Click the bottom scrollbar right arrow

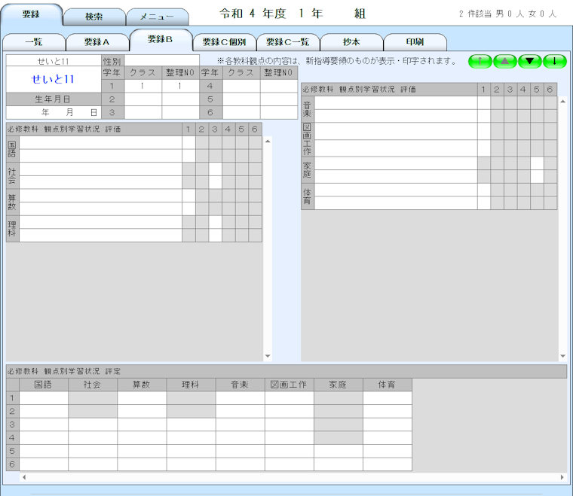(x=562, y=477)
